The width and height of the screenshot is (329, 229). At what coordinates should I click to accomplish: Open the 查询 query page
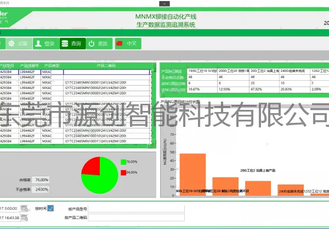[x=72, y=43]
